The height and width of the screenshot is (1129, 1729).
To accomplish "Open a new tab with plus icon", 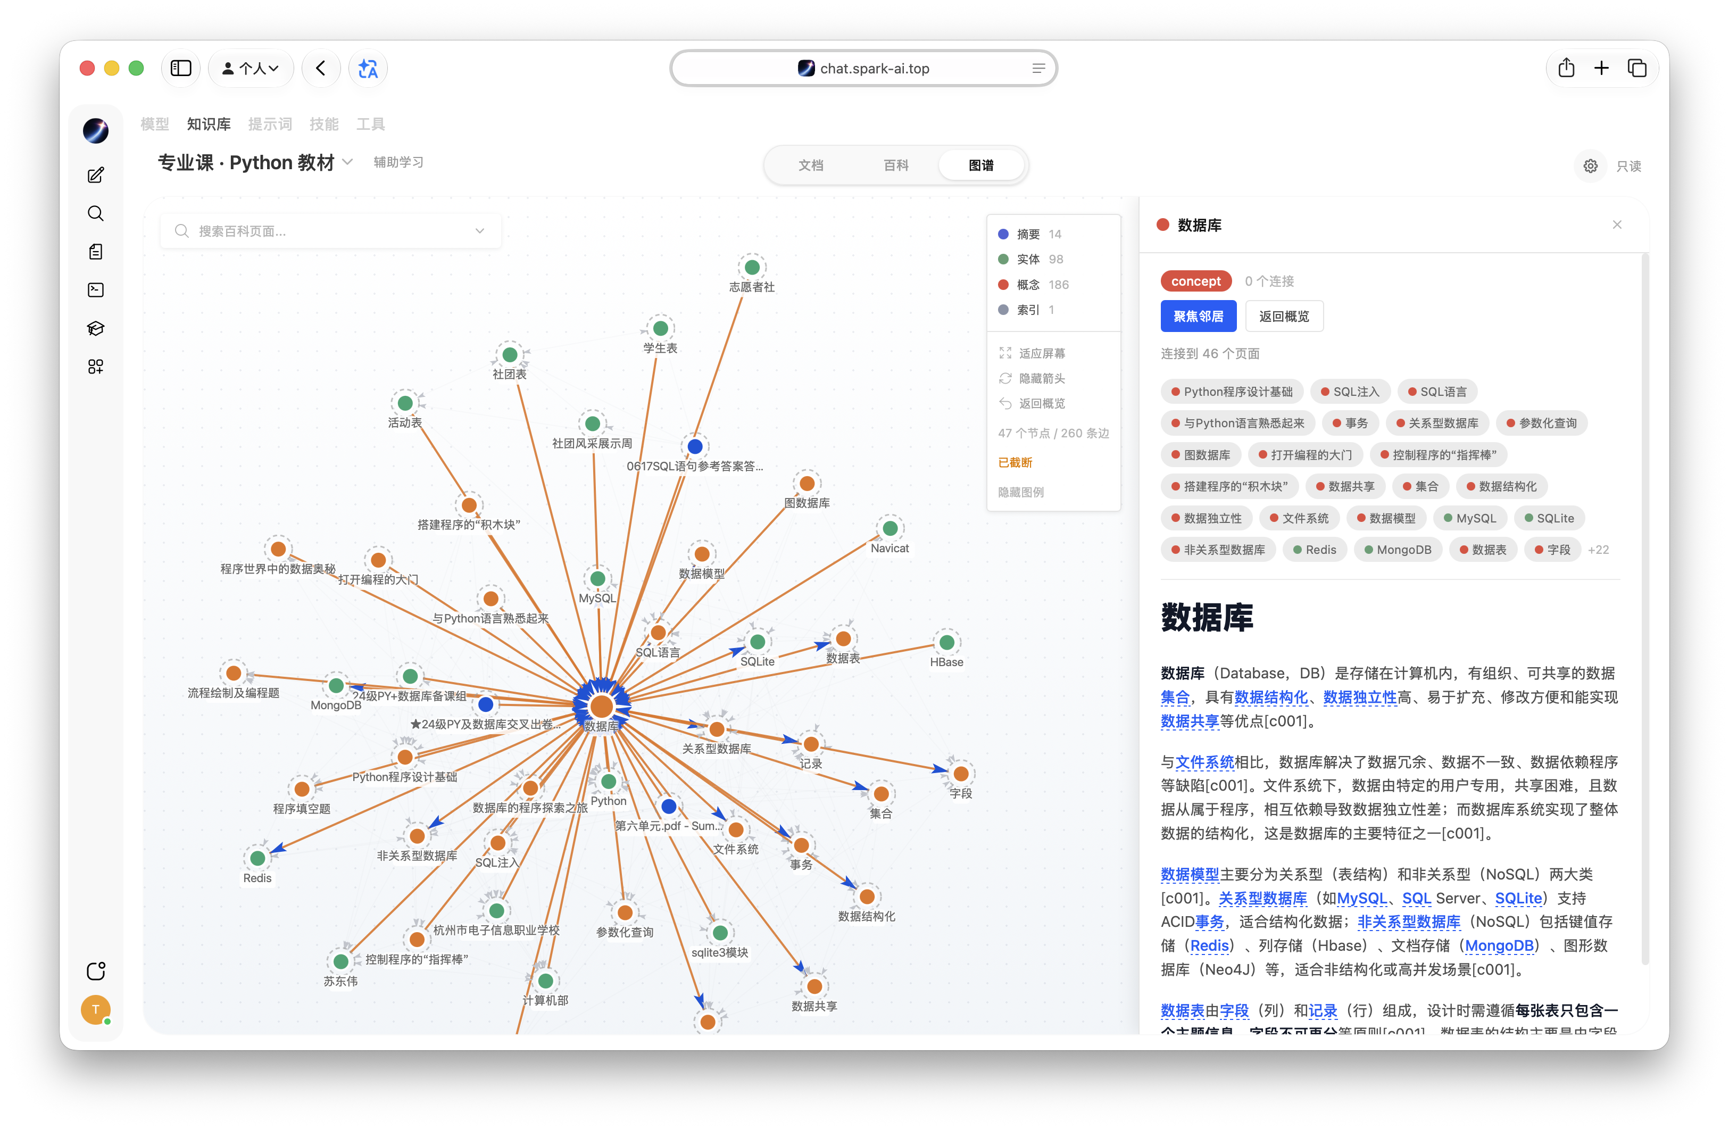I will 1601,68.
